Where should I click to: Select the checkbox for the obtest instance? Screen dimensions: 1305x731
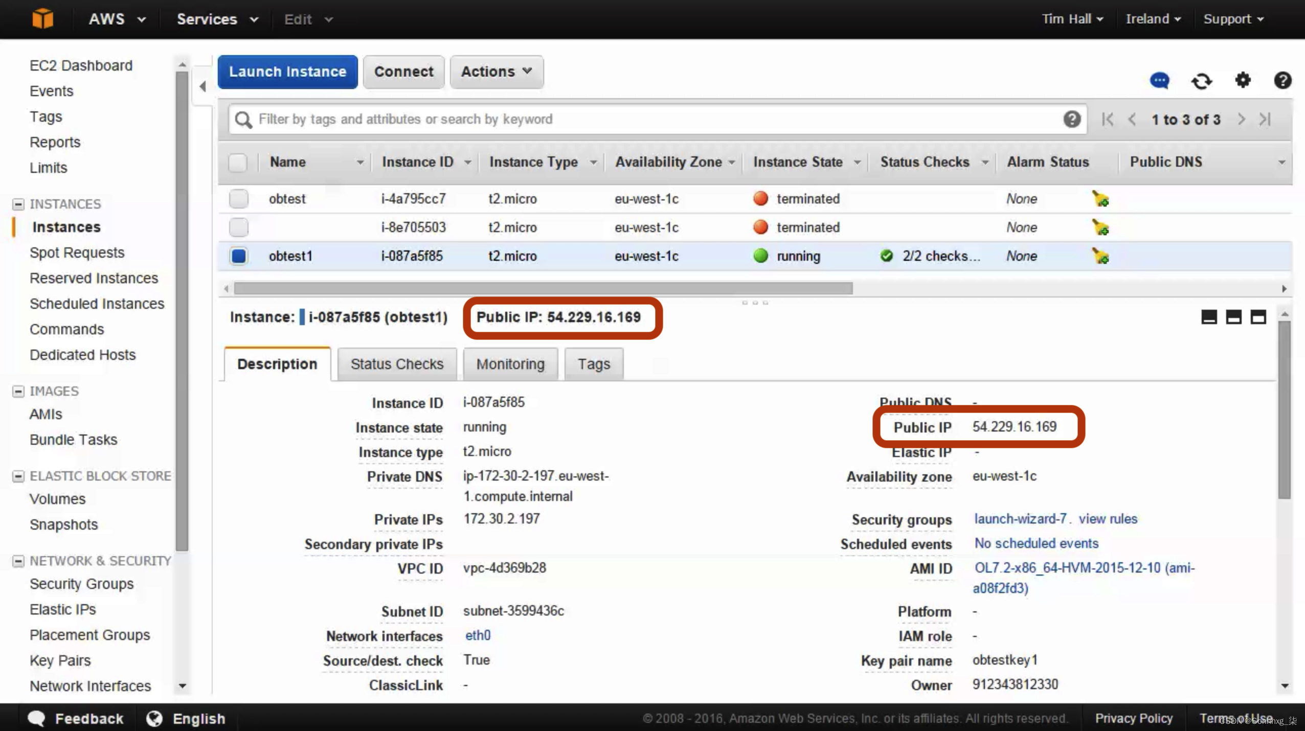tap(239, 199)
